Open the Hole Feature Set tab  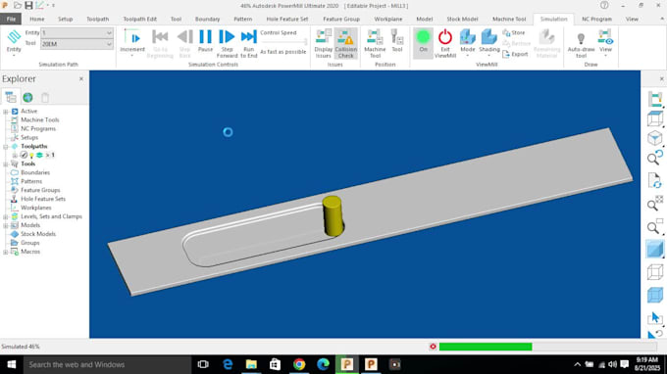[x=287, y=20]
